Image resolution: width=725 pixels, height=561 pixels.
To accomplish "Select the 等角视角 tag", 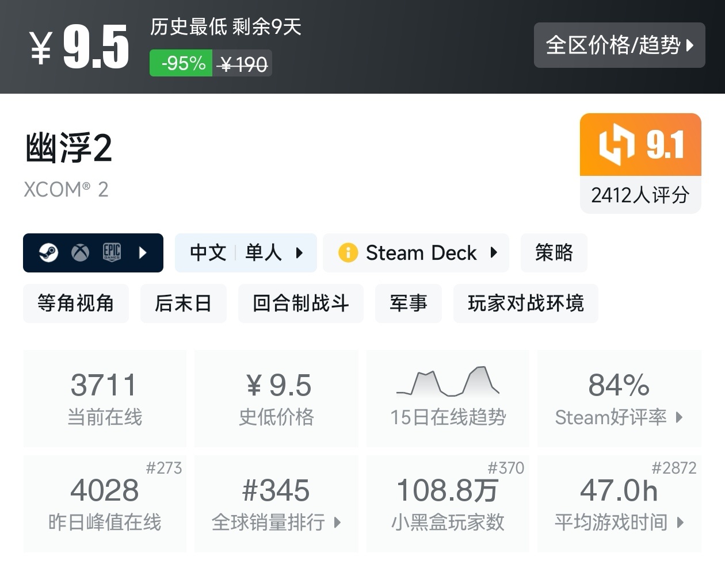I will point(76,303).
